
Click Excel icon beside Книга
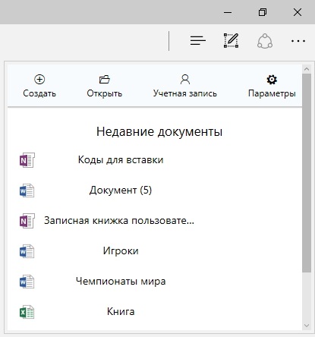[27, 312]
